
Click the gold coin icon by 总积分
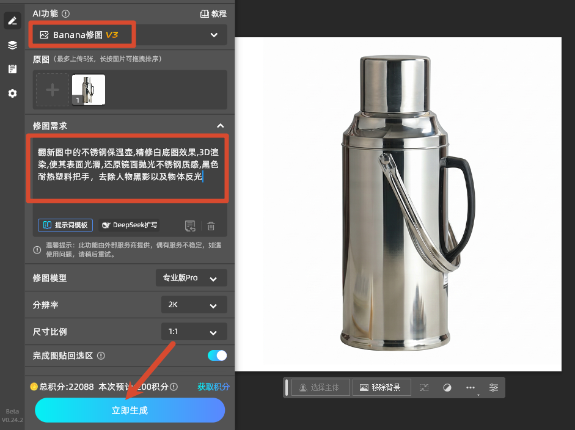click(x=34, y=387)
